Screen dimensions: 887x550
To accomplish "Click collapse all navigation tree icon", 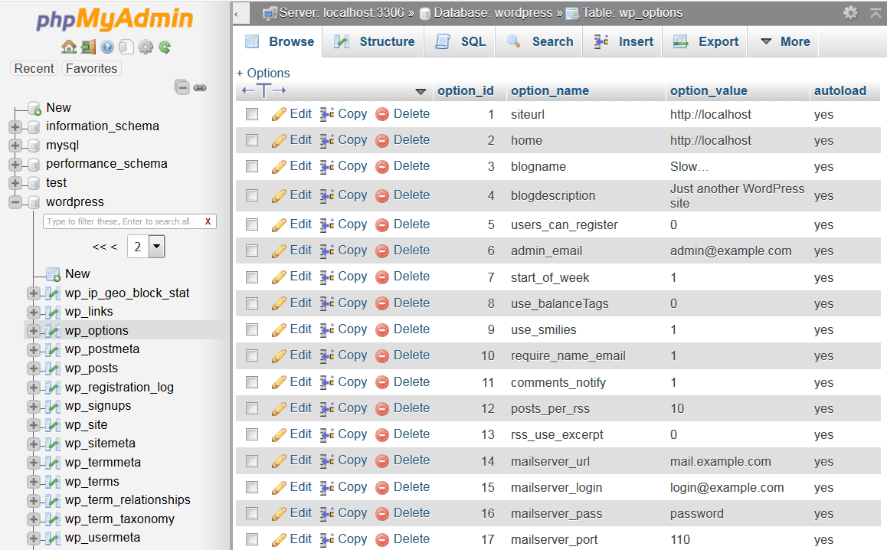I will pos(182,87).
